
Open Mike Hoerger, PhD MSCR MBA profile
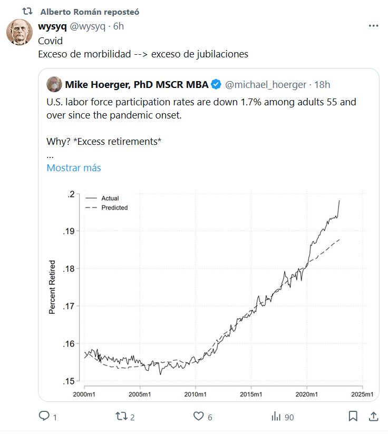(x=136, y=84)
